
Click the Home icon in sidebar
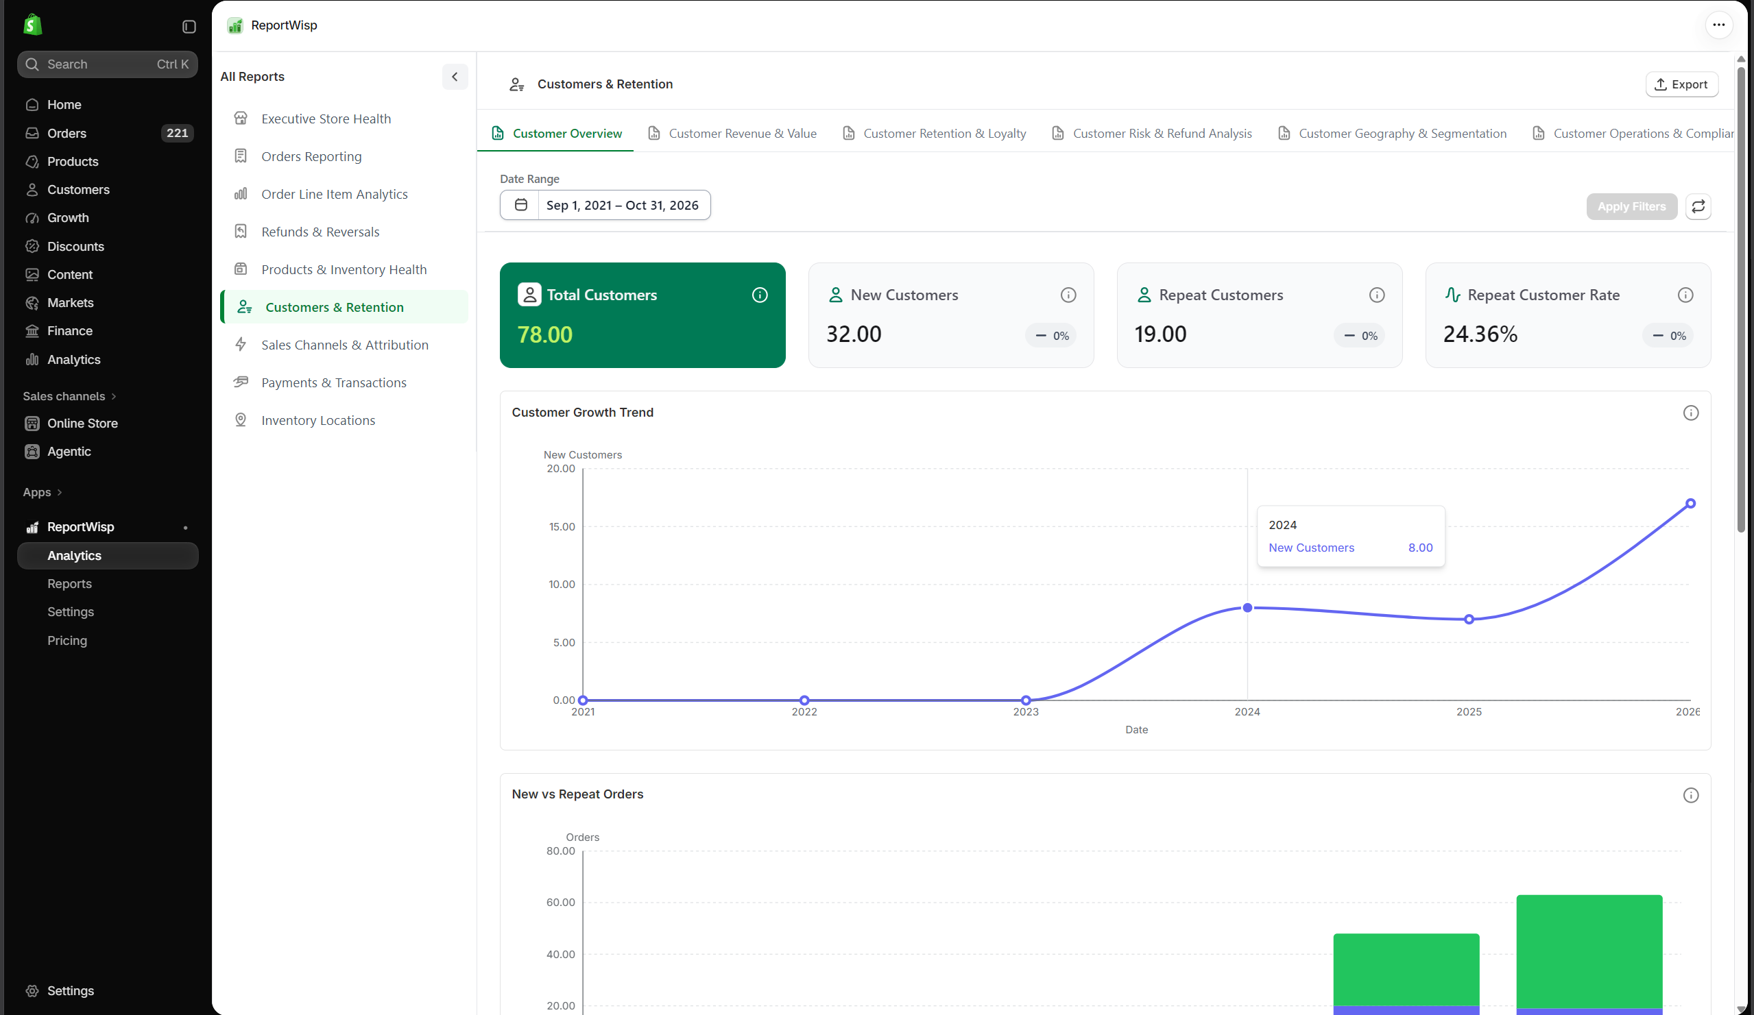click(x=32, y=104)
